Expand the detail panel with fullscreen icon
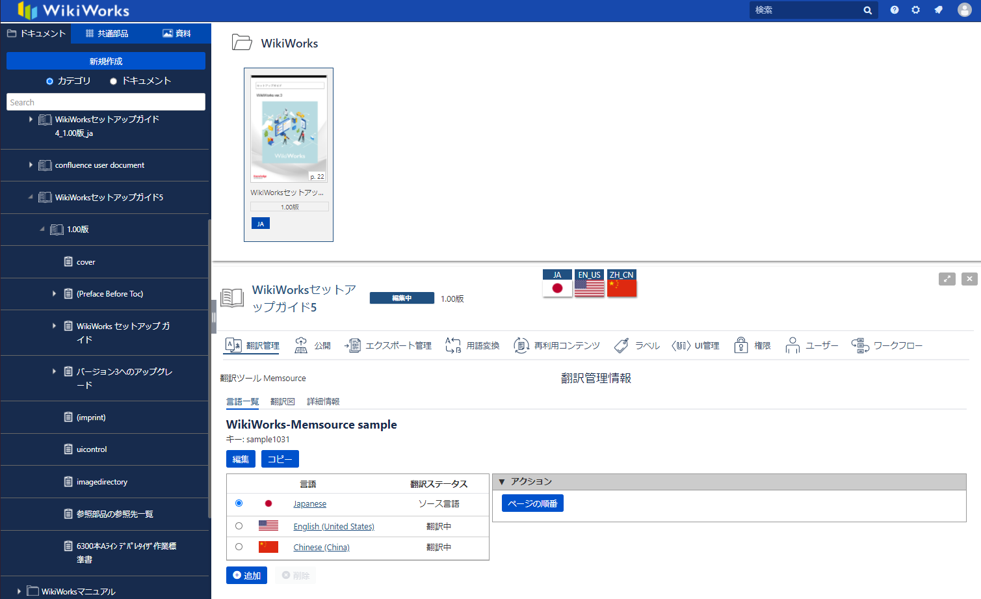Screen dimensions: 981x599 pos(947,279)
